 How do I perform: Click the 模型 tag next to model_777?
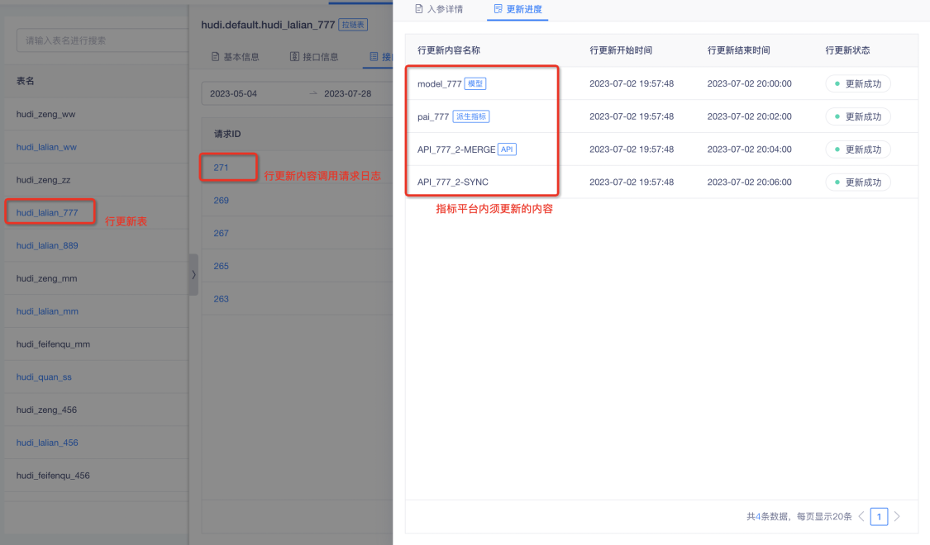coord(475,83)
